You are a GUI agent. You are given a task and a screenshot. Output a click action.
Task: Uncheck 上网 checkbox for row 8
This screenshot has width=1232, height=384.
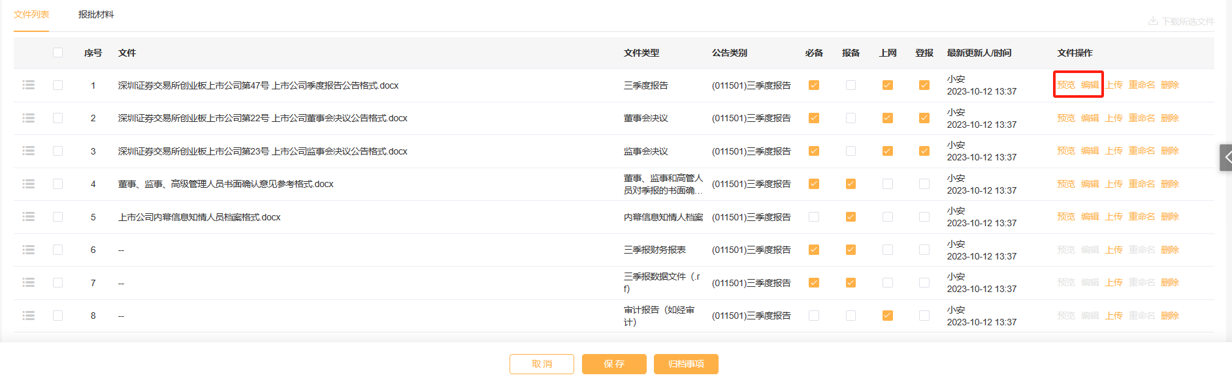[x=887, y=316]
